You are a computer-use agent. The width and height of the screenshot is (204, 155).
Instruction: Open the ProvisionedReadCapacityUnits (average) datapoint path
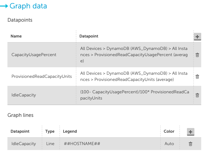[x=134, y=76]
